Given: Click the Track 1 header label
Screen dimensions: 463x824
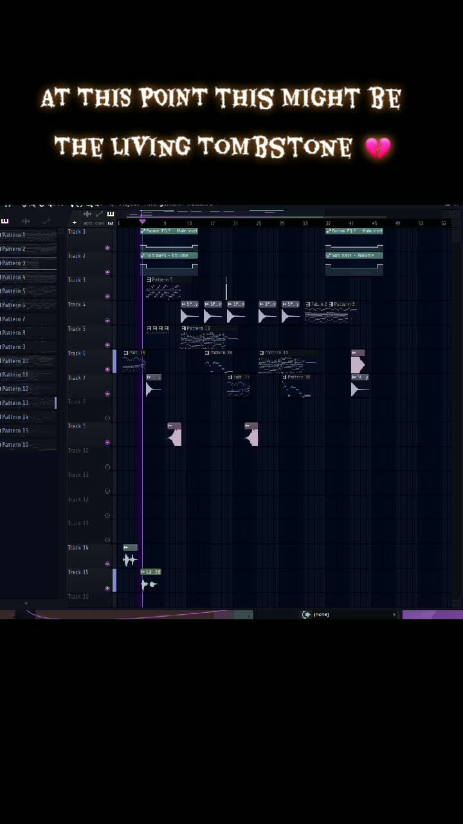Looking at the screenshot, I should [76, 232].
